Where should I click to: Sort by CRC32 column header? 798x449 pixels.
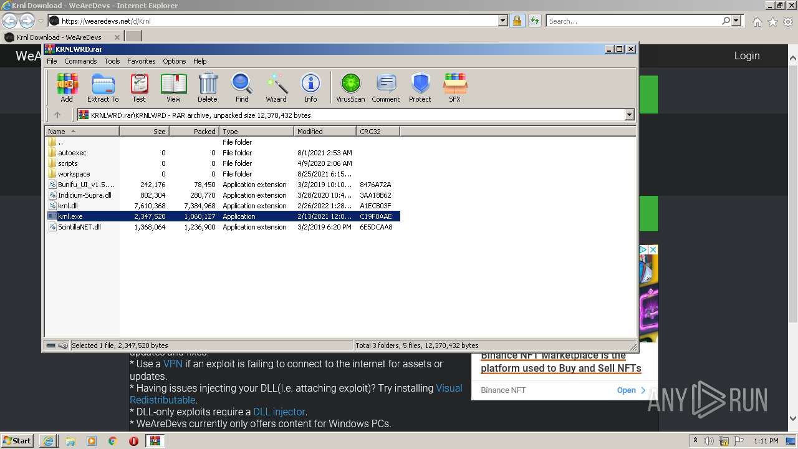[378, 132]
